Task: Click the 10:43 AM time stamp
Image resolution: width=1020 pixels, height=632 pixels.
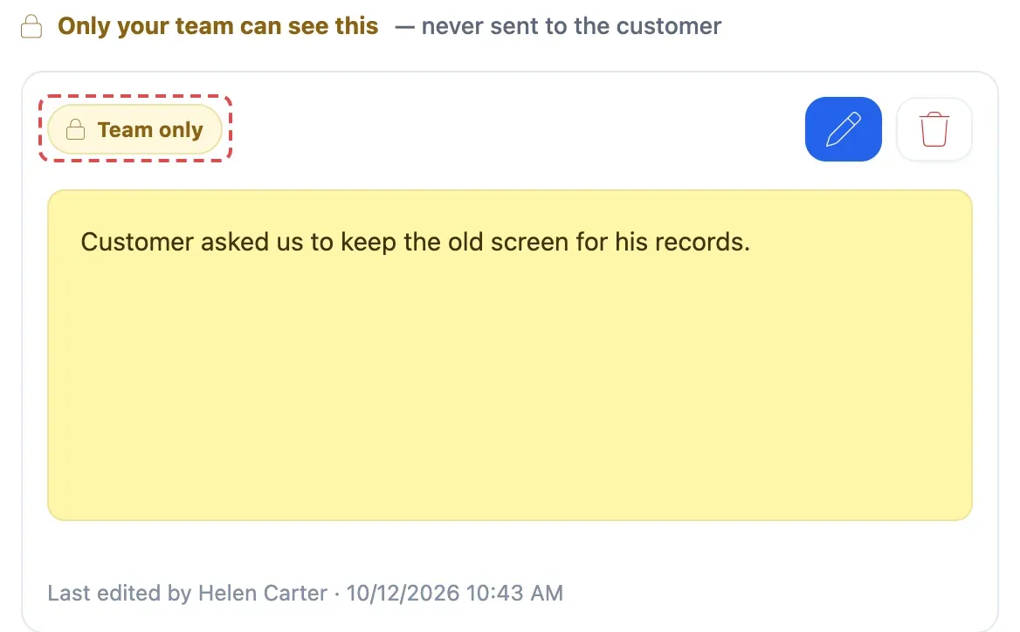Action: [514, 593]
